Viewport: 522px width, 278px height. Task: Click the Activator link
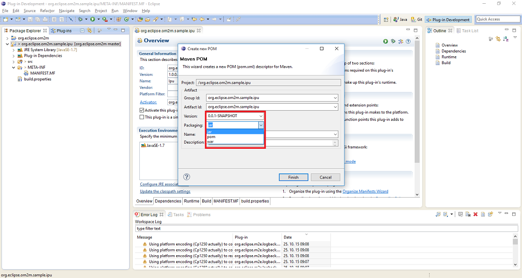point(148,102)
